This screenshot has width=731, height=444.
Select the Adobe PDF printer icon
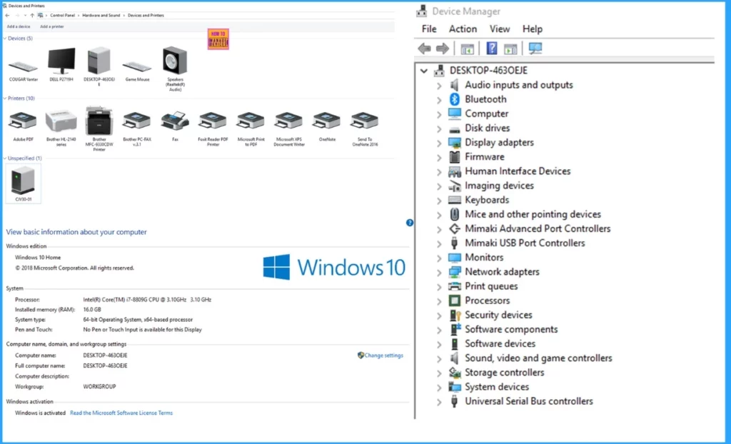point(23,121)
